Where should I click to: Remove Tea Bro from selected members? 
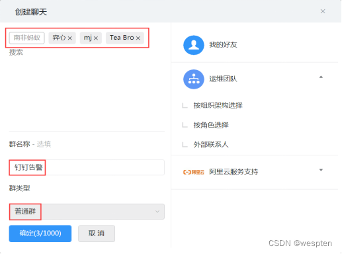(138, 38)
